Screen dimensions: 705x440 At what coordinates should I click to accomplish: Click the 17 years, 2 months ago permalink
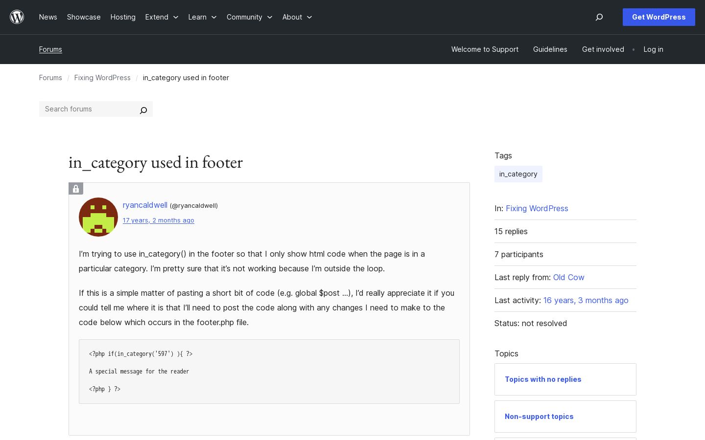159,220
